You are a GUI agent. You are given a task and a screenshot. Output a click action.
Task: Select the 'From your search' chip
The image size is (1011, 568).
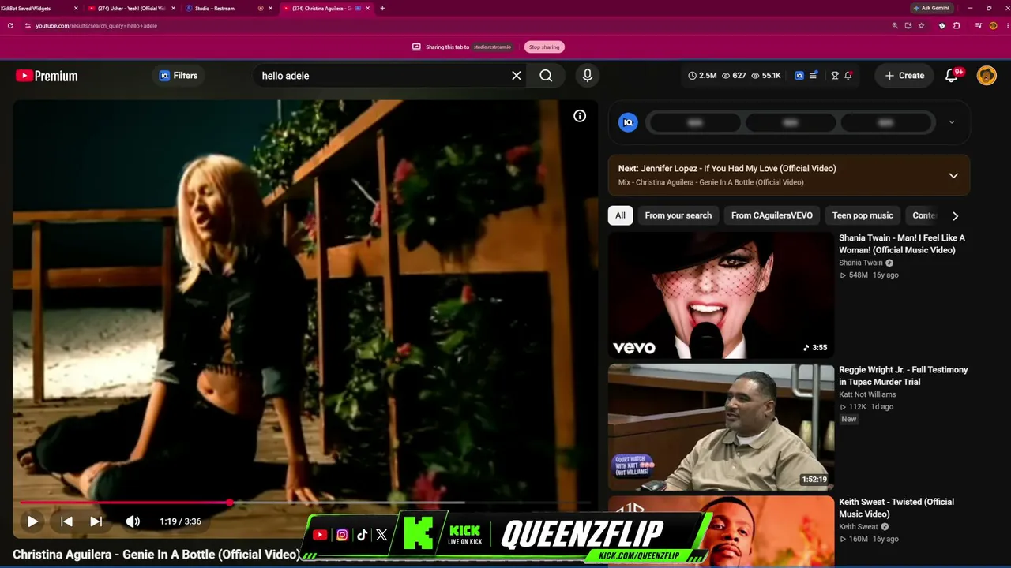[678, 215]
